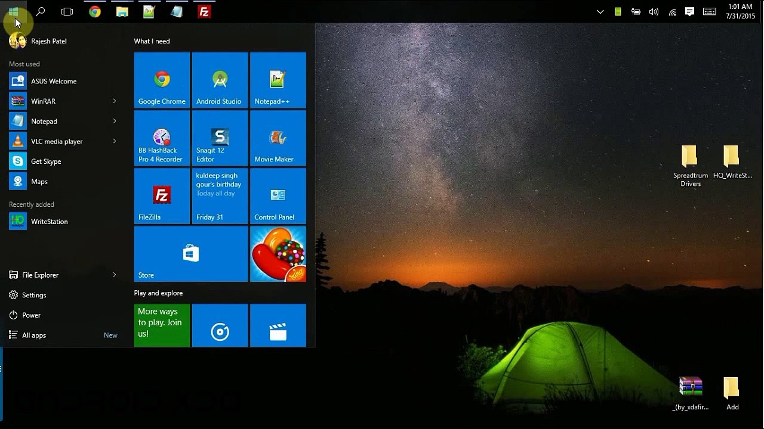Click the clock showing 1:01 AM
Screen dimensions: 764x429
pos(740,11)
